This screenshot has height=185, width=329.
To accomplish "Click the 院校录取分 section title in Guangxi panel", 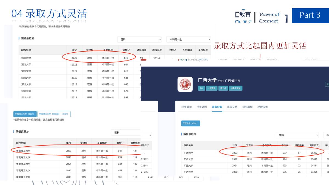I will pyautogui.click(x=190, y=134).
